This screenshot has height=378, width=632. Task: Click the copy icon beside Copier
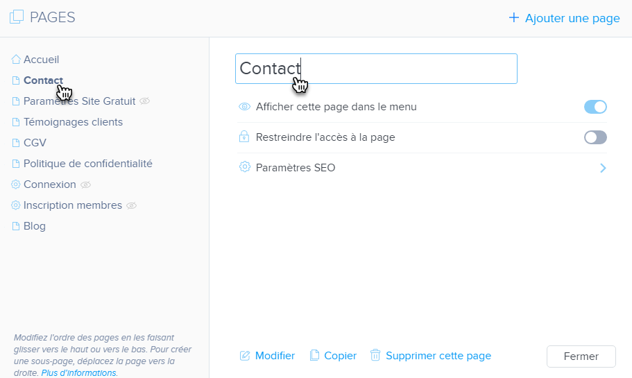pyautogui.click(x=314, y=356)
